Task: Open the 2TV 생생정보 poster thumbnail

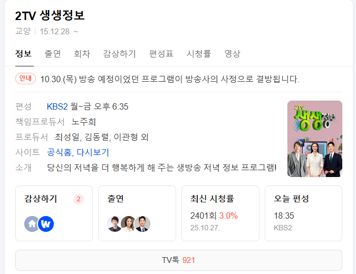Action: [x=315, y=139]
